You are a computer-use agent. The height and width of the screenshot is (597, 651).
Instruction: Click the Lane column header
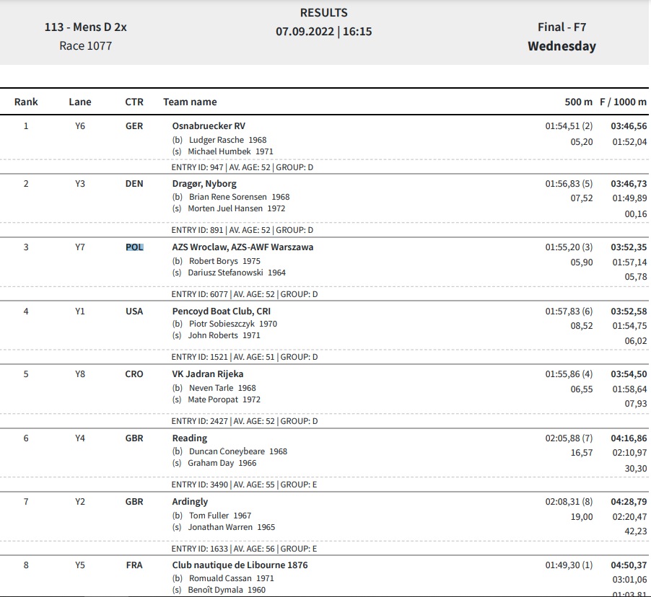(80, 102)
